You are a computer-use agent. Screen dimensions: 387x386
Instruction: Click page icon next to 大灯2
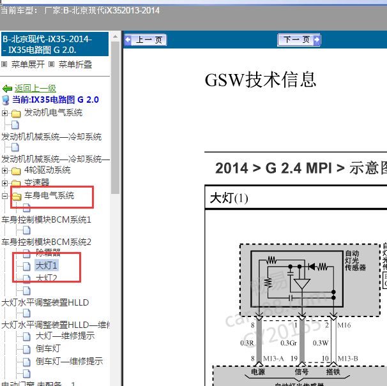click(x=26, y=279)
